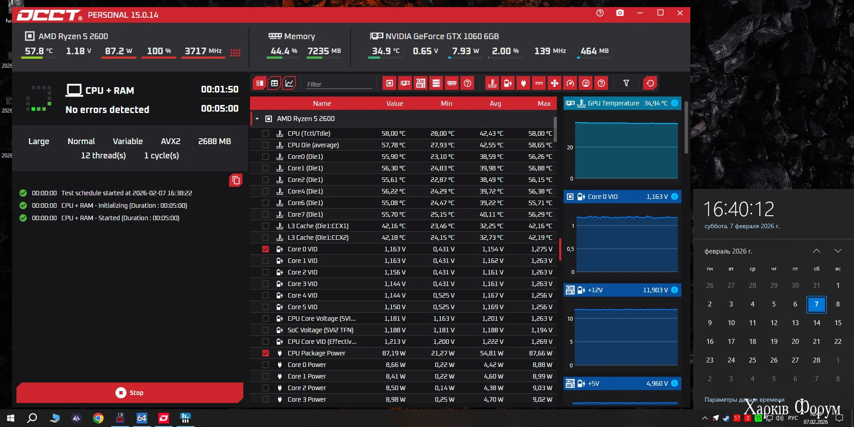Viewport: 854px width, 427px height.
Task: Select February 25 in the calendar
Action: 753,360
